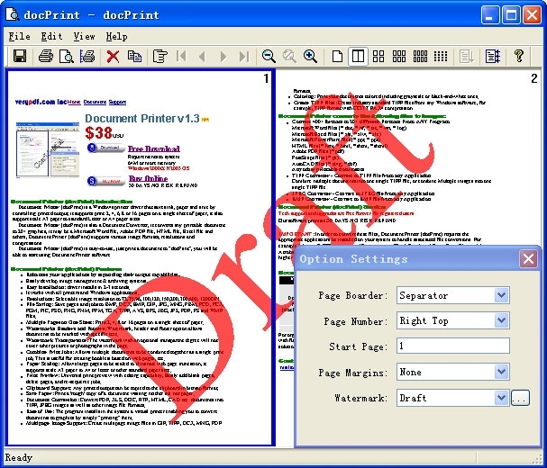Go to first page button
This screenshot has height=468, width=547.
[x=181, y=56]
